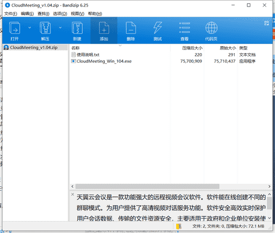Click status bar text 文件: 2, 文件夹: 0

pos(208,227)
